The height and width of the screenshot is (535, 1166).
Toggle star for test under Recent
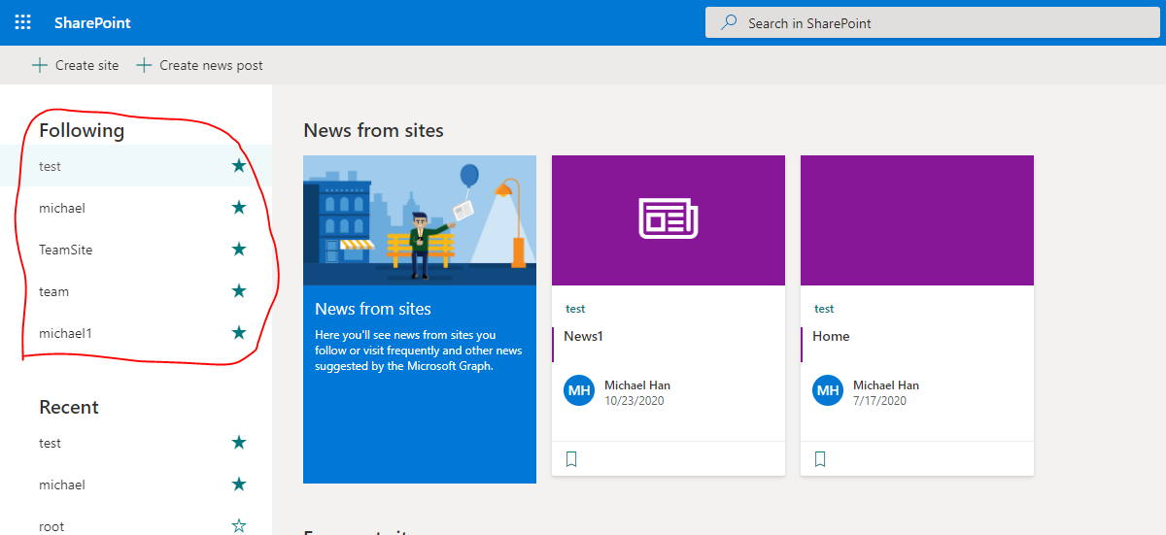[239, 443]
